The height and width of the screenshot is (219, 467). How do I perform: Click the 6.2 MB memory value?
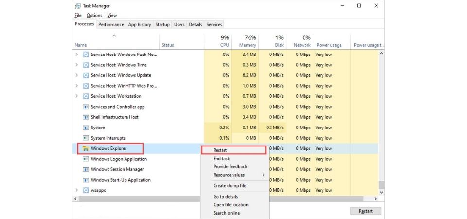coord(249,75)
